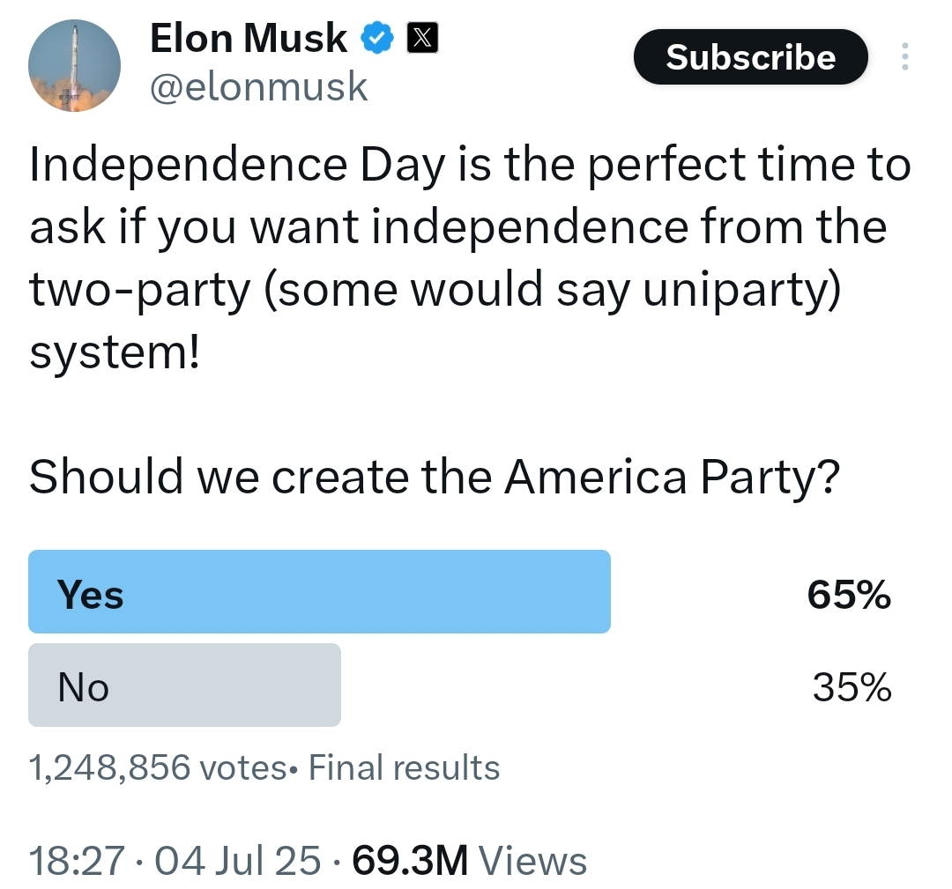This screenshot has height=889, width=952.
Task: Open the Elon Musk display name link
Action: [x=249, y=38]
